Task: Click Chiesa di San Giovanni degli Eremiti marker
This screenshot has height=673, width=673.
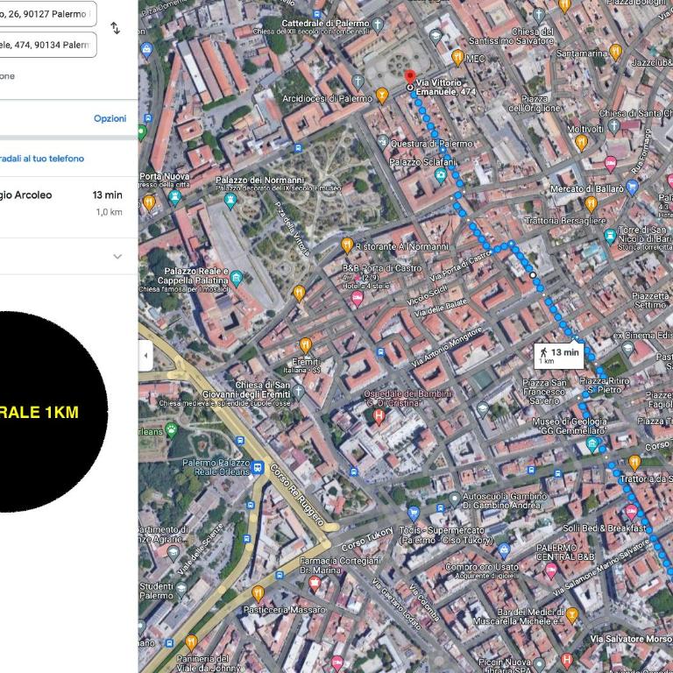Action: tap(299, 390)
